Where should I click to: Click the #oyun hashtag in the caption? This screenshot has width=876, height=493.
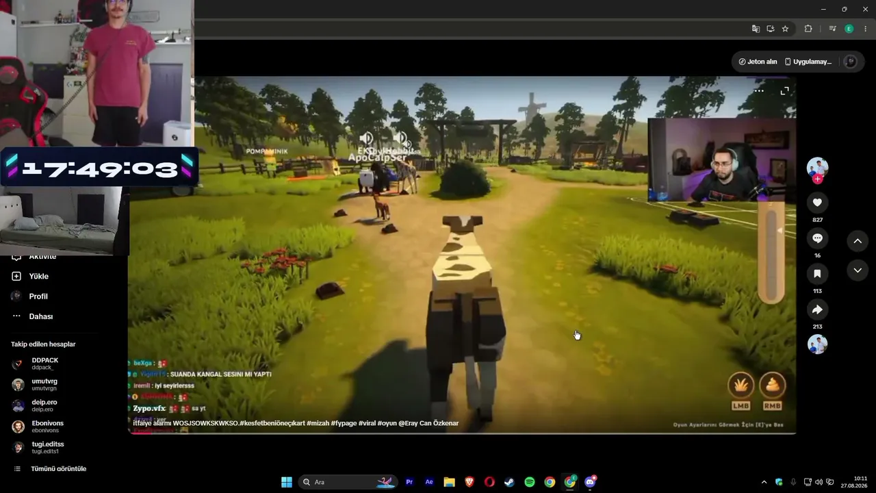387,423
